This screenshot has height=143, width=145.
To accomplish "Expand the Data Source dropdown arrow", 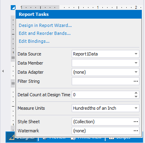I will point(136,54).
